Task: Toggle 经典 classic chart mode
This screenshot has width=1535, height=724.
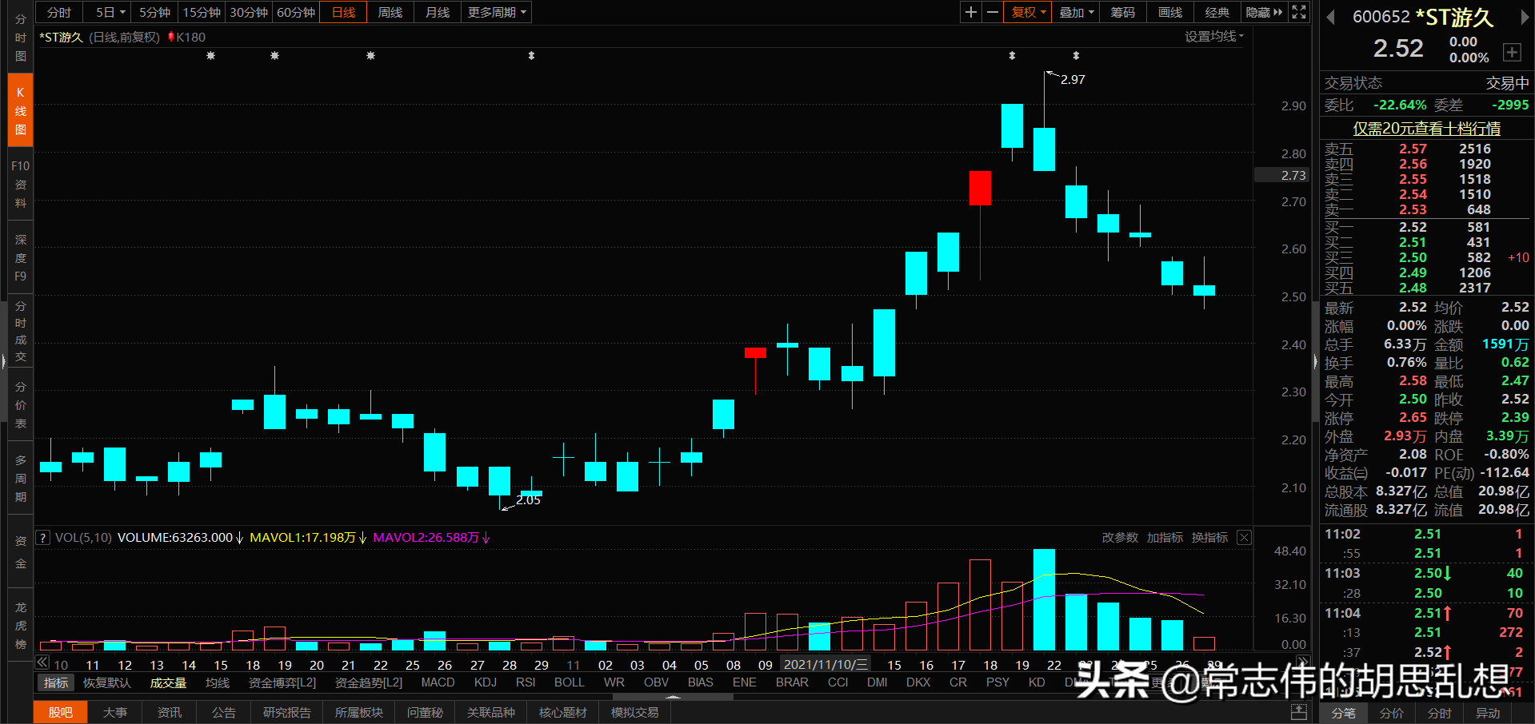Action: click(x=1217, y=12)
